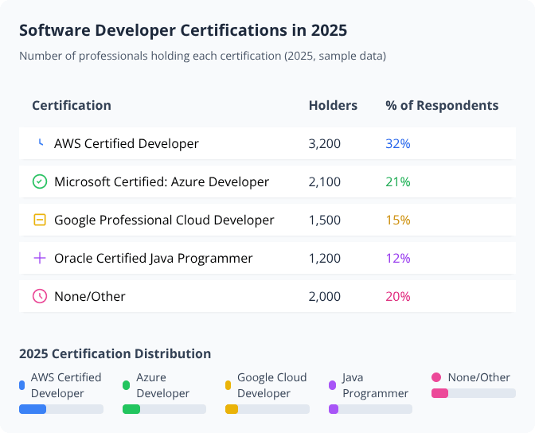535x433 pixels.
Task: Click the green Azure Developer legend dot
Action: tap(126, 385)
